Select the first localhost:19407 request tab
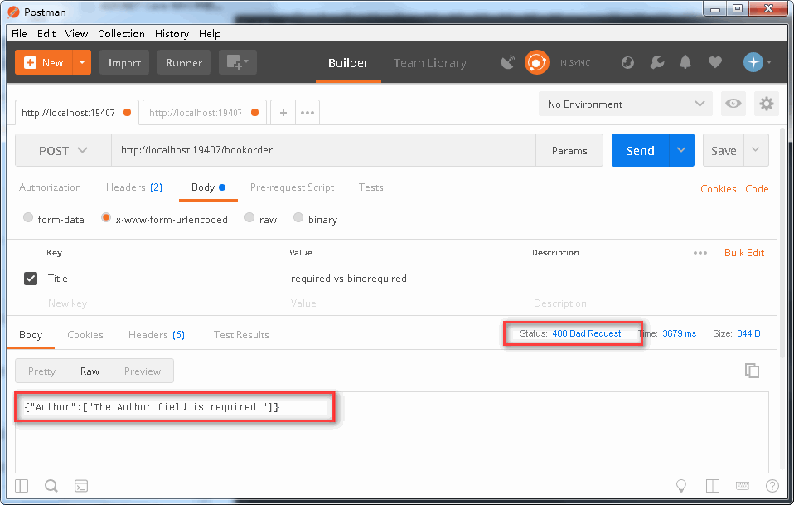794x505 pixels. point(76,113)
